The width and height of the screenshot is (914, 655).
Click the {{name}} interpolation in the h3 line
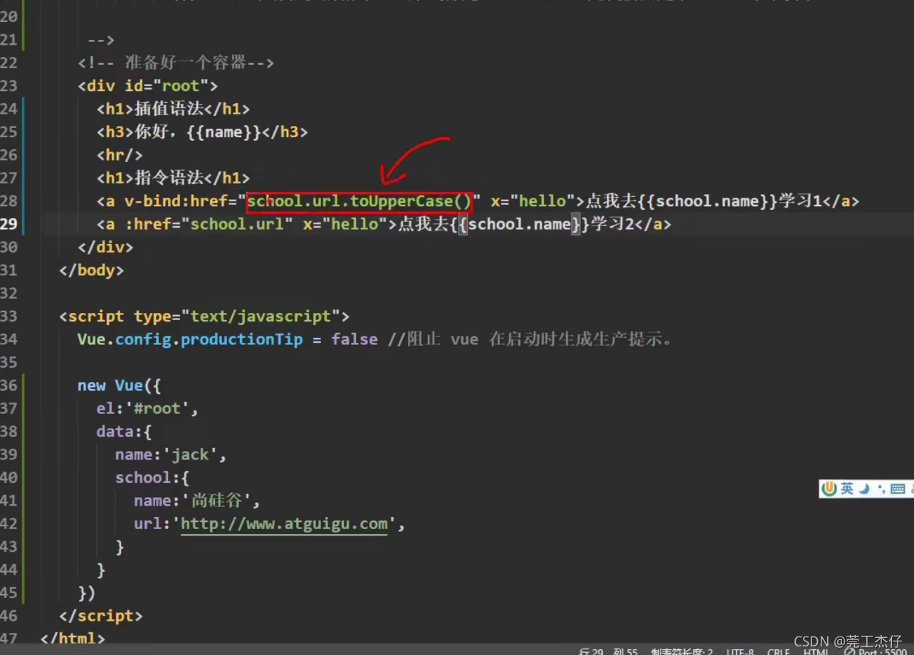(x=224, y=132)
